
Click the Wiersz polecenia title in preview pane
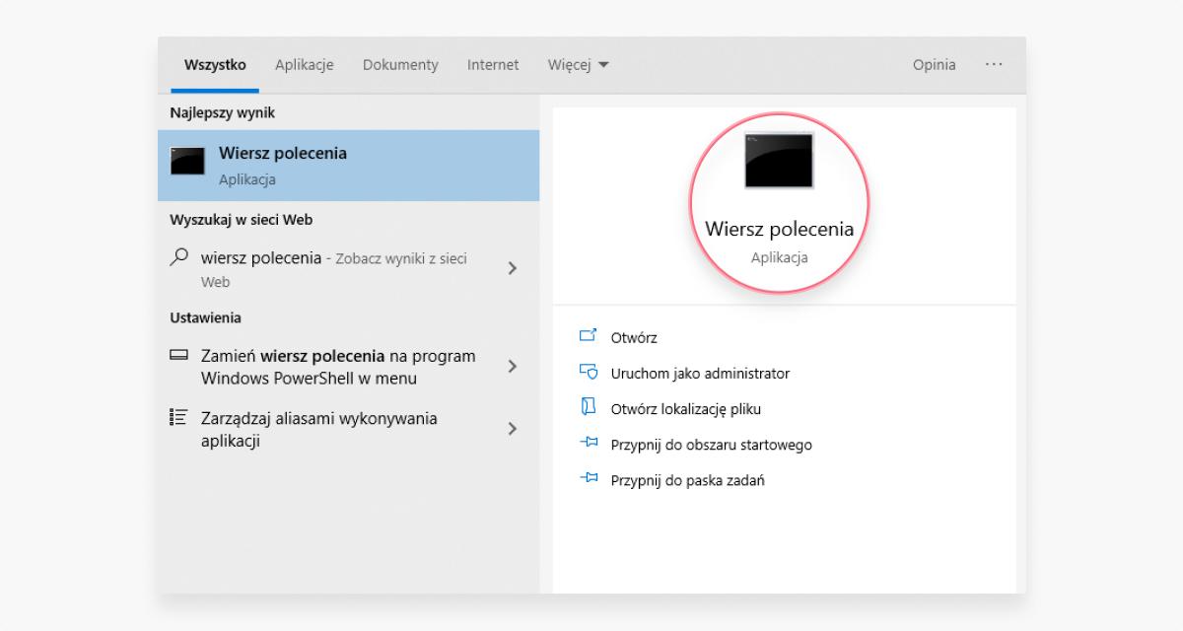click(779, 229)
